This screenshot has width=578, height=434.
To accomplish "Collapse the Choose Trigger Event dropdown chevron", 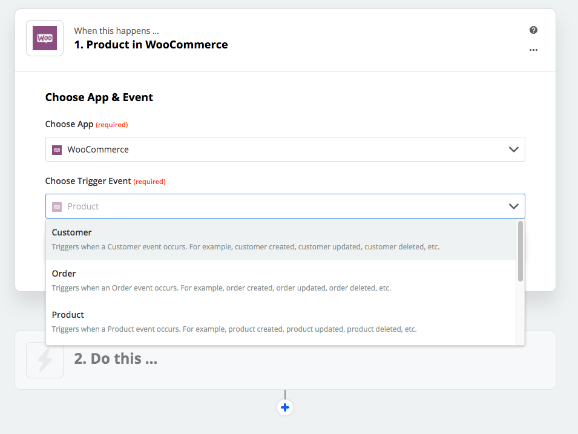I will point(513,206).
